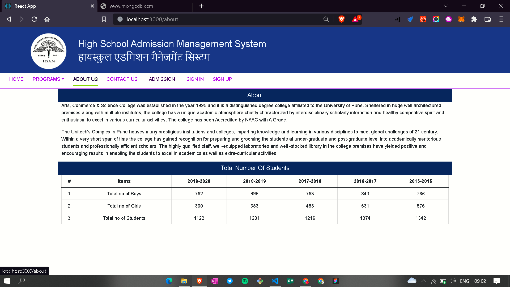Screen dimensions: 510x287
Task: Bookmark this page via the bookmark icon
Action: pyautogui.click(x=104, y=19)
